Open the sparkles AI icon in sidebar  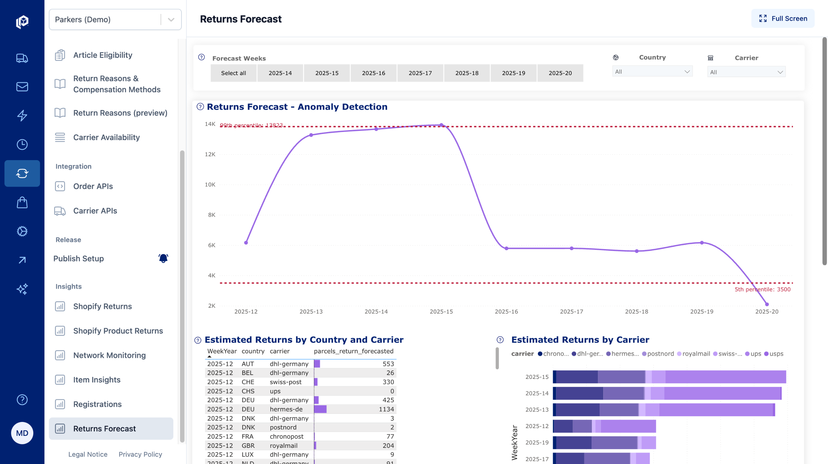[22, 289]
